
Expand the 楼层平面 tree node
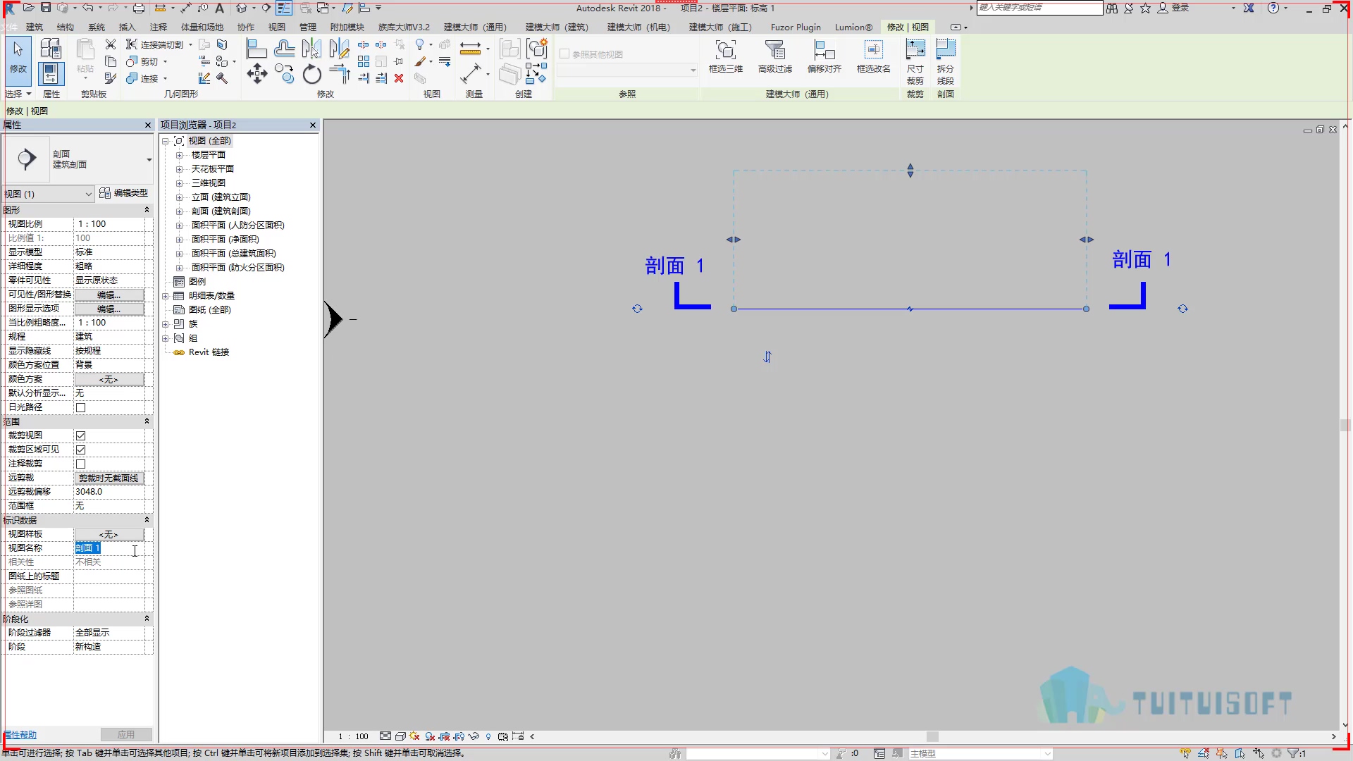[179, 155]
